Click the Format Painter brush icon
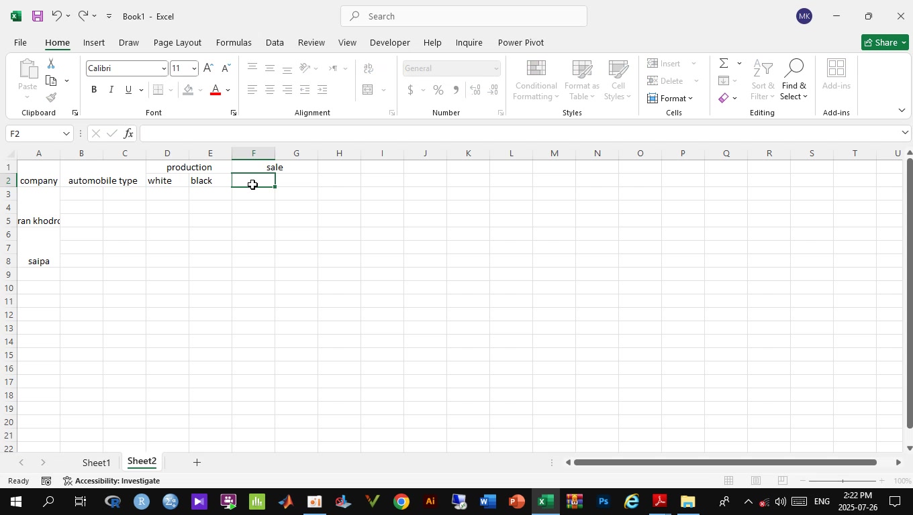Screen dimensions: 913x515 [x=52, y=98]
